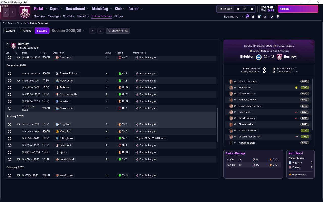Open the Season 2025/26 dropdown
This screenshot has height=202, width=323.
(68, 31)
